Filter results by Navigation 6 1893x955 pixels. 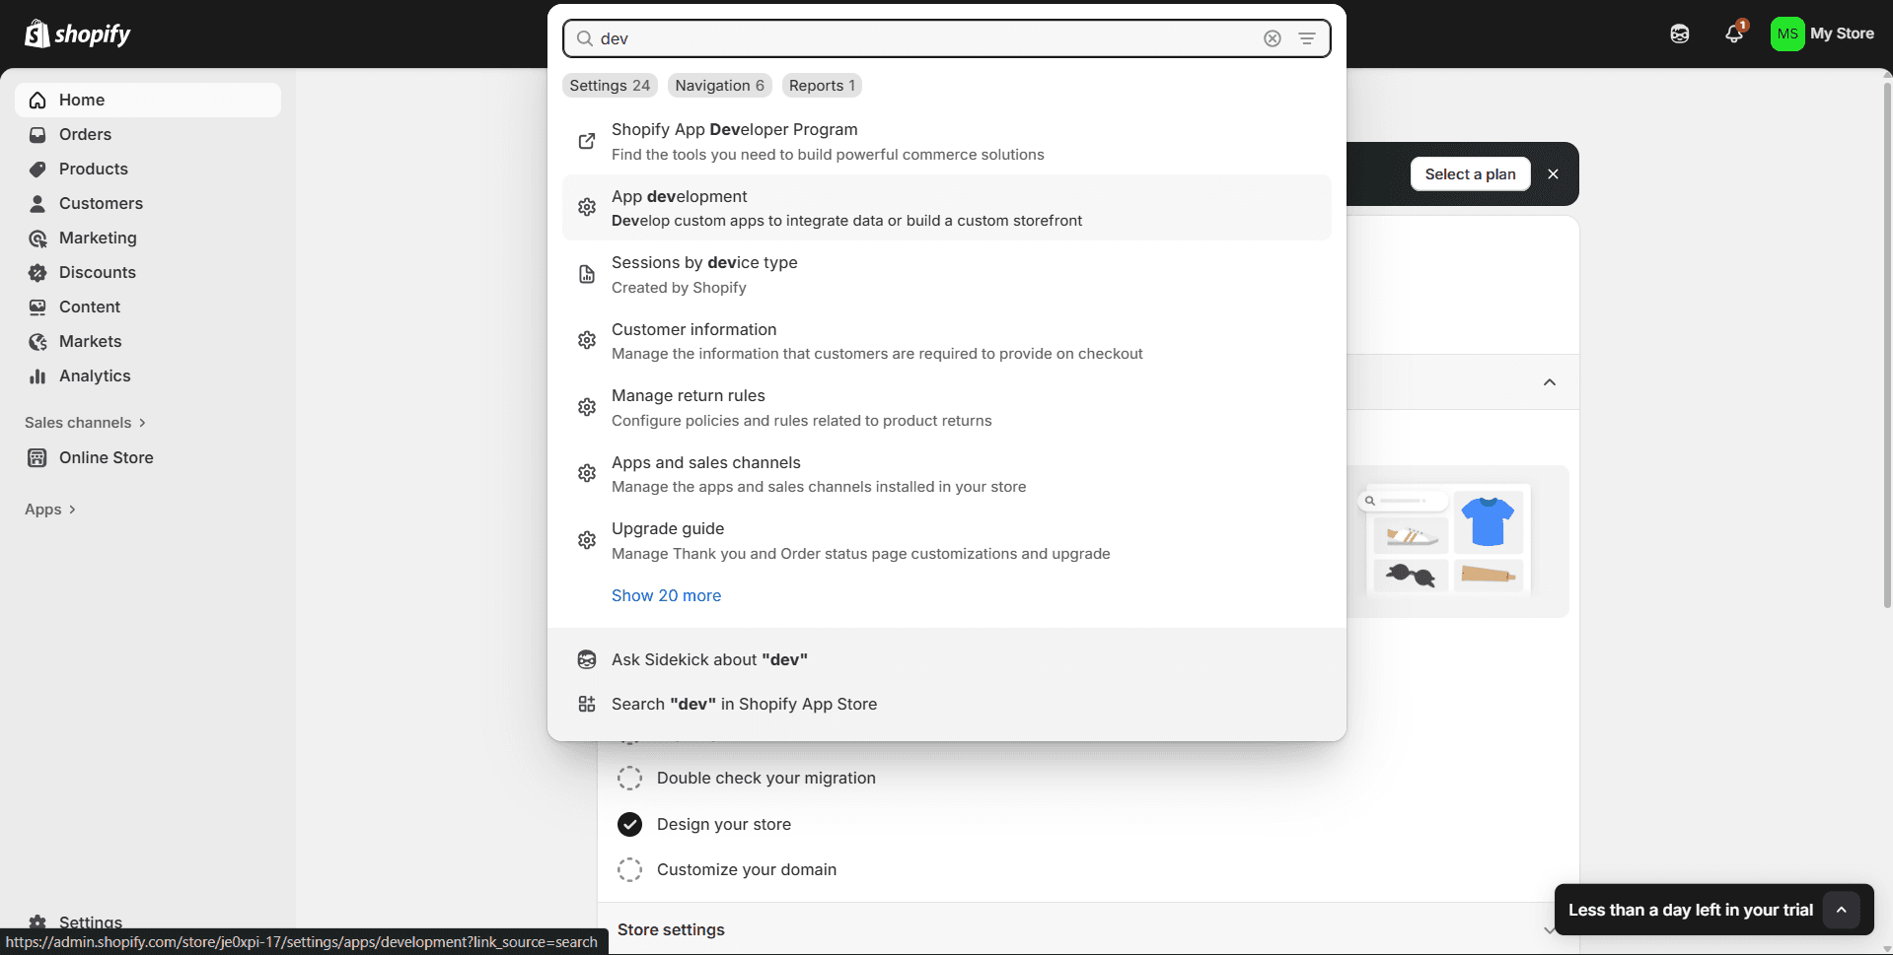point(719,86)
